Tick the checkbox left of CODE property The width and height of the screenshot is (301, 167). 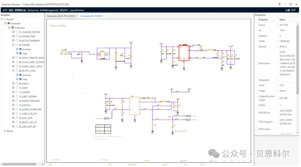point(257,41)
